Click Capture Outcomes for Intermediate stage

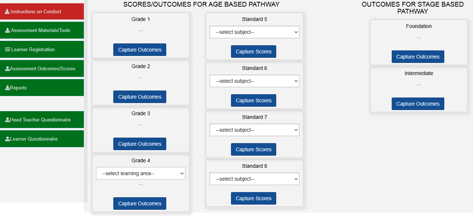click(x=418, y=104)
